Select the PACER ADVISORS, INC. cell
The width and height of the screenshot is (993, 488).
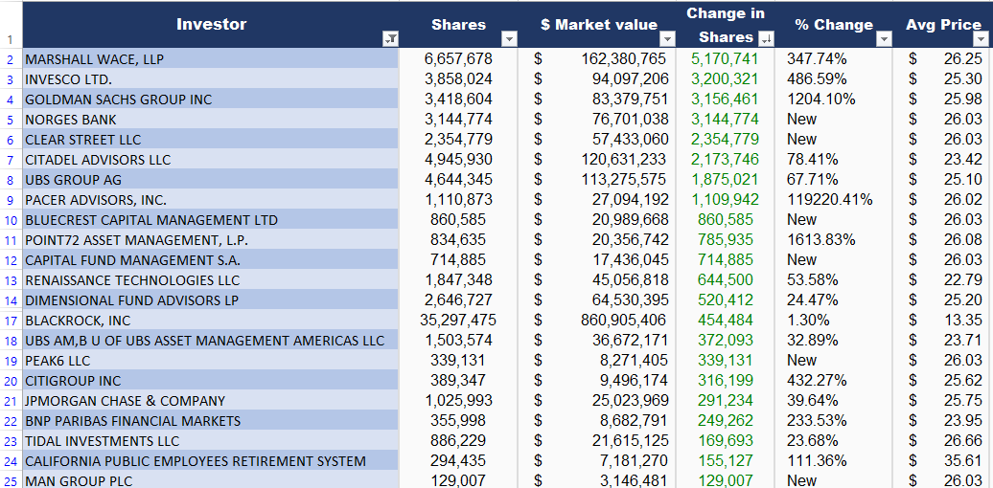[211, 200]
